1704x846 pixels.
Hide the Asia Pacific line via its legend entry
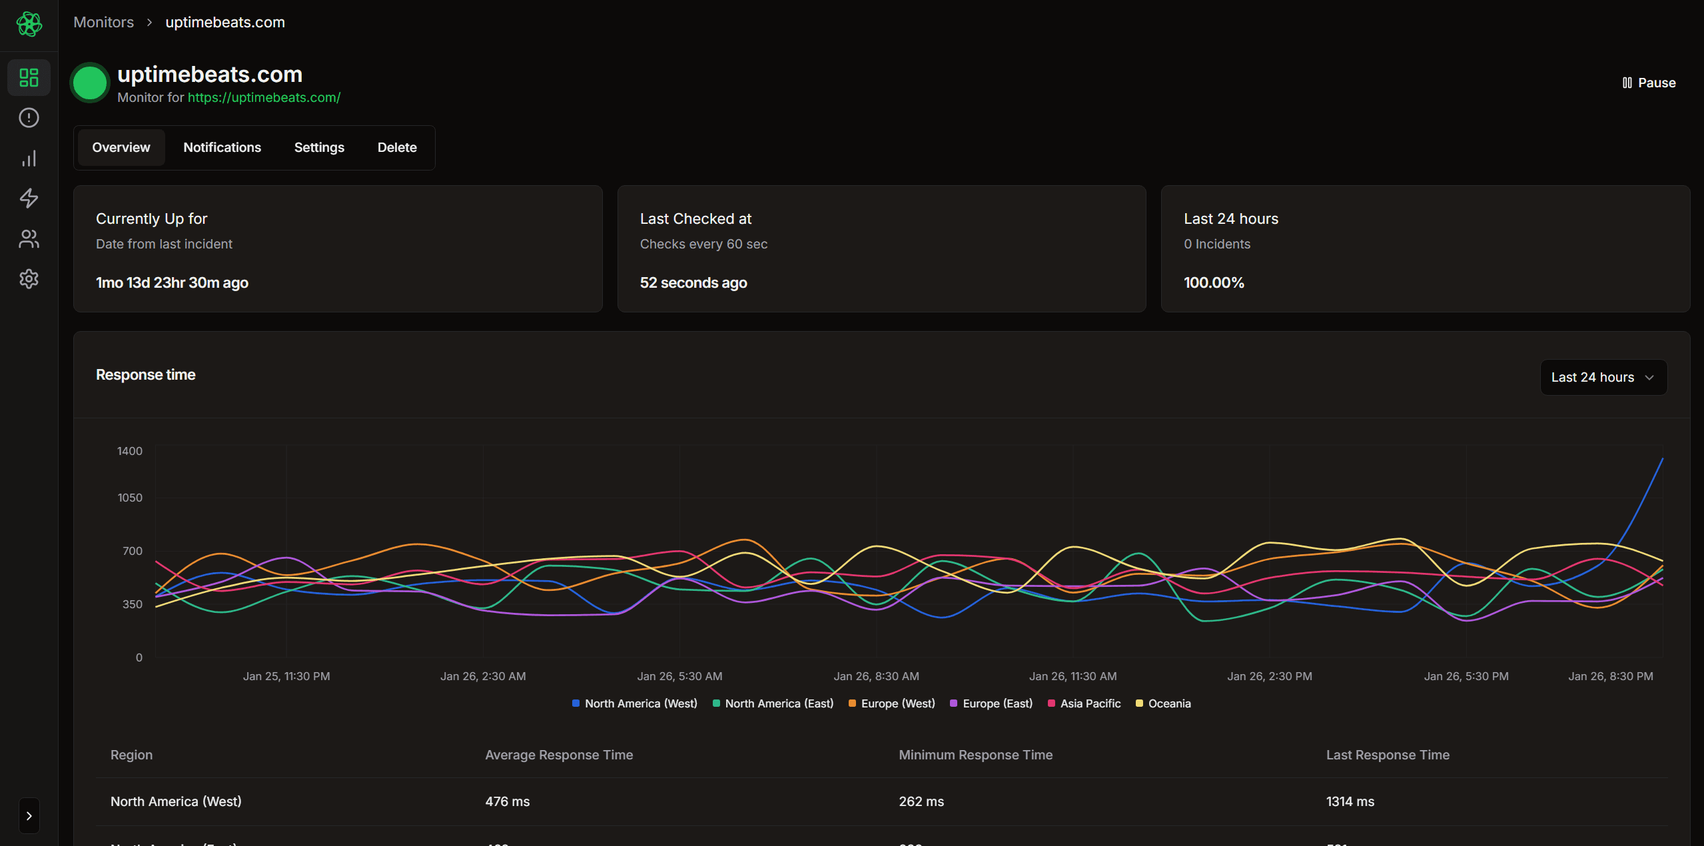[x=1082, y=703]
